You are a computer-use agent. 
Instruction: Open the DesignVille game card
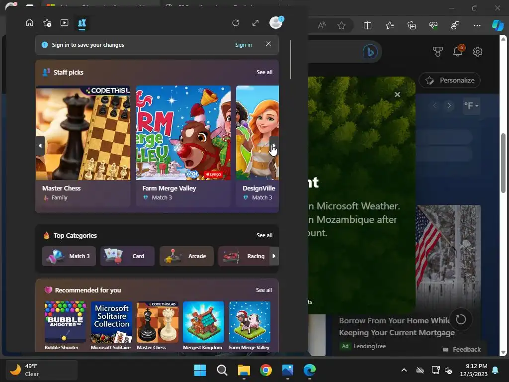click(257, 146)
